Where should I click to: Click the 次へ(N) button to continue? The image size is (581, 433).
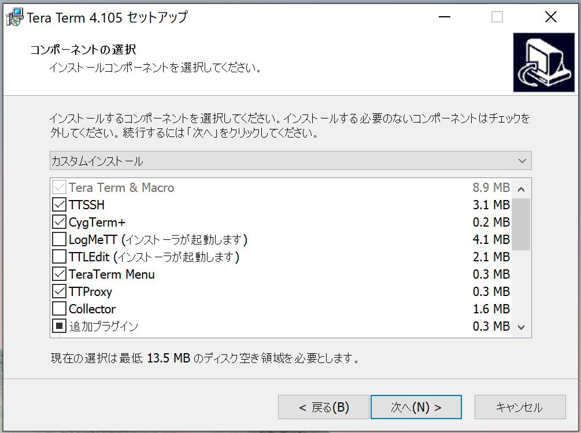tap(416, 406)
